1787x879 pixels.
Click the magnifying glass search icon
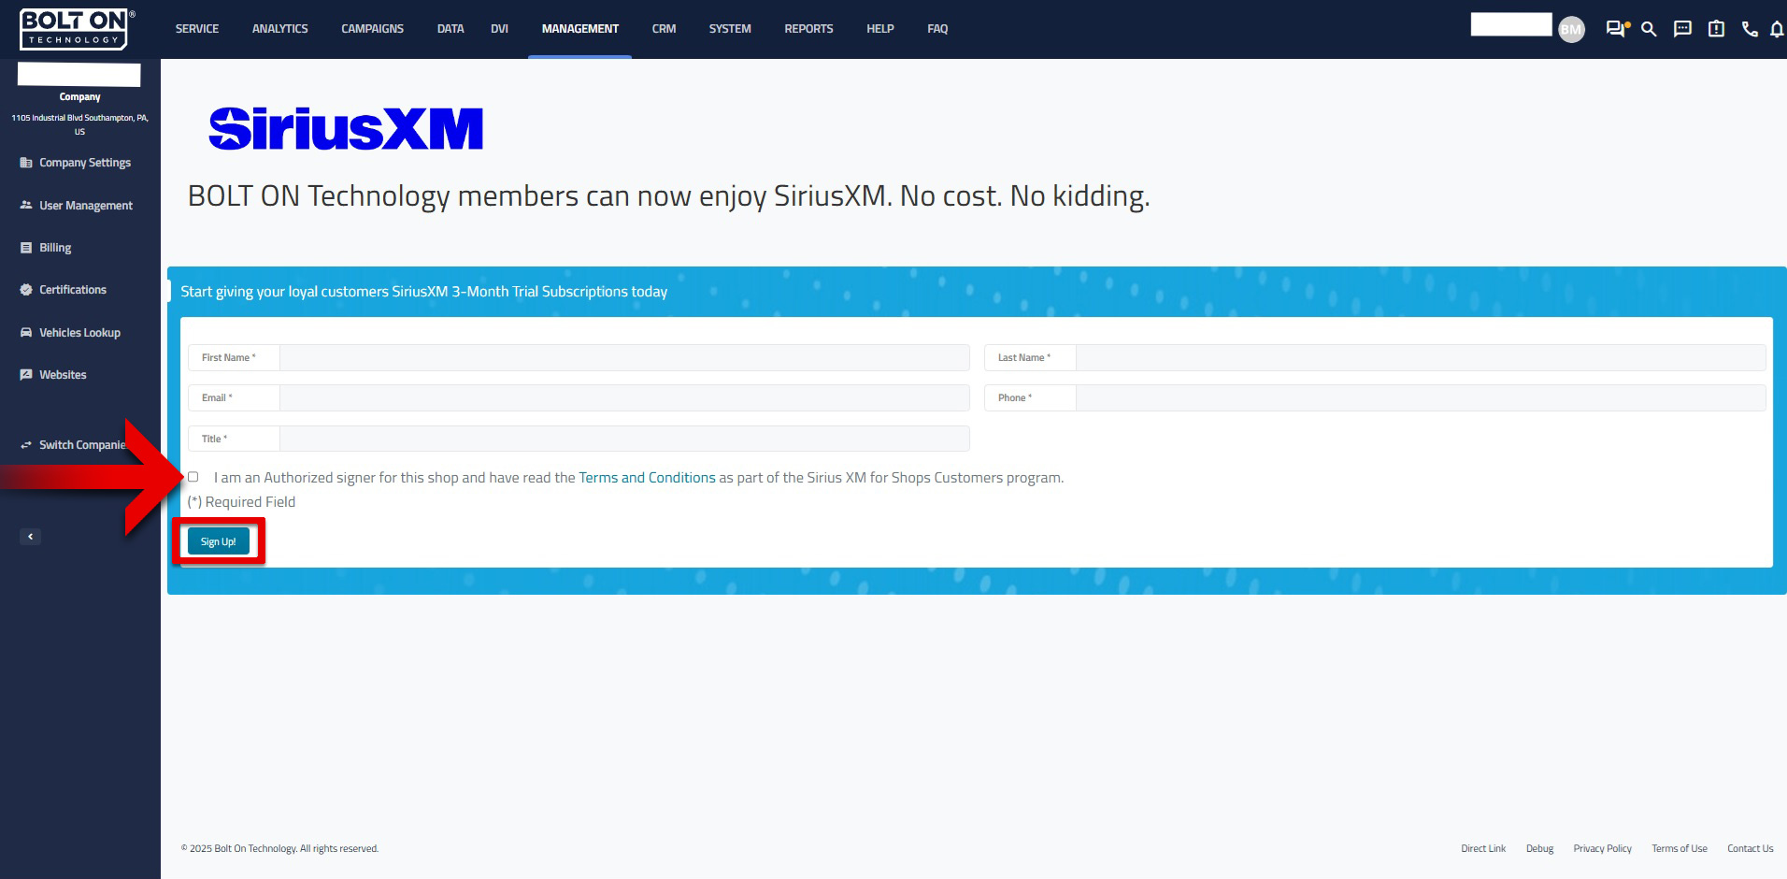pyautogui.click(x=1650, y=29)
